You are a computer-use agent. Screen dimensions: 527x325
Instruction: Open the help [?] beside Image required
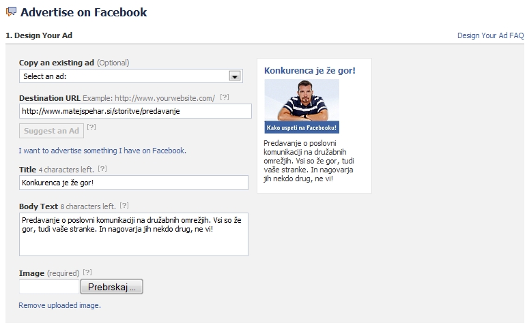pyautogui.click(x=87, y=273)
